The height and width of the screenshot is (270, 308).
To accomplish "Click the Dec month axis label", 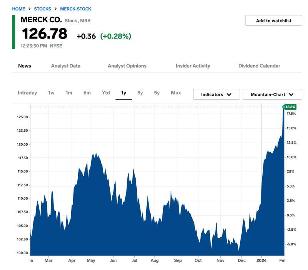I will click(241, 260).
